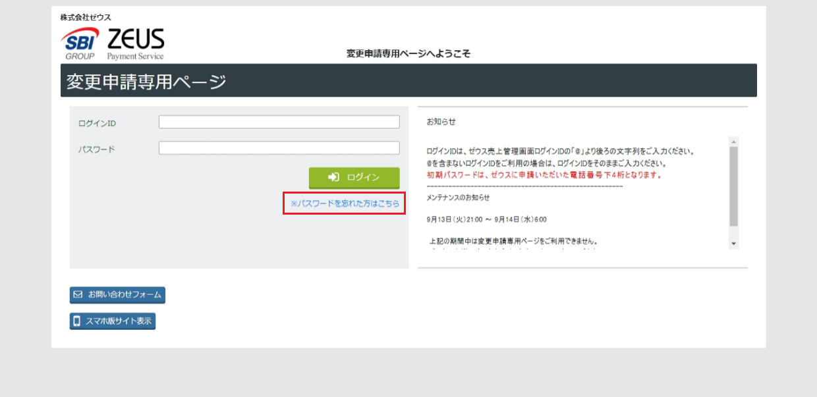The height and width of the screenshot is (397, 817).
Task: Focus the ログインID input field
Action: (279, 122)
